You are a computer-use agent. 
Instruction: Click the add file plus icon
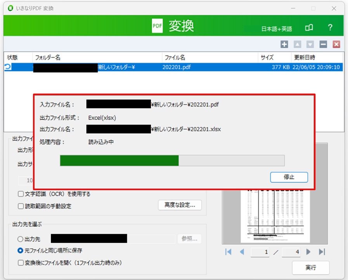click(284, 44)
